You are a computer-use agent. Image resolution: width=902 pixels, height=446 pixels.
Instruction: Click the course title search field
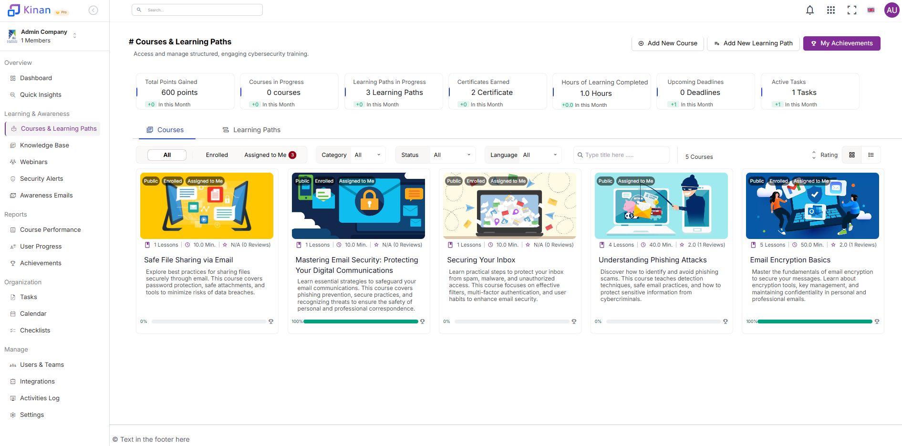coord(621,155)
